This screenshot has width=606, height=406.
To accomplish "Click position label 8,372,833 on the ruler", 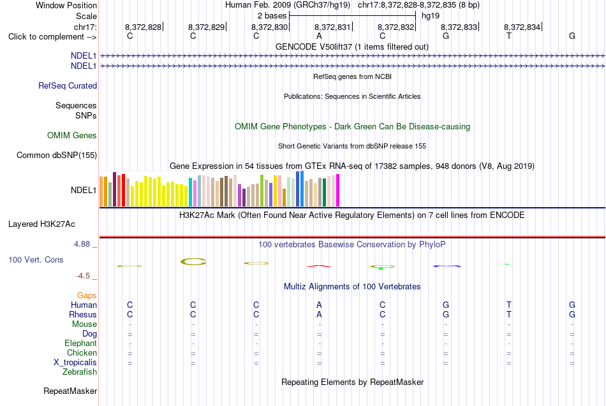I will point(459,27).
